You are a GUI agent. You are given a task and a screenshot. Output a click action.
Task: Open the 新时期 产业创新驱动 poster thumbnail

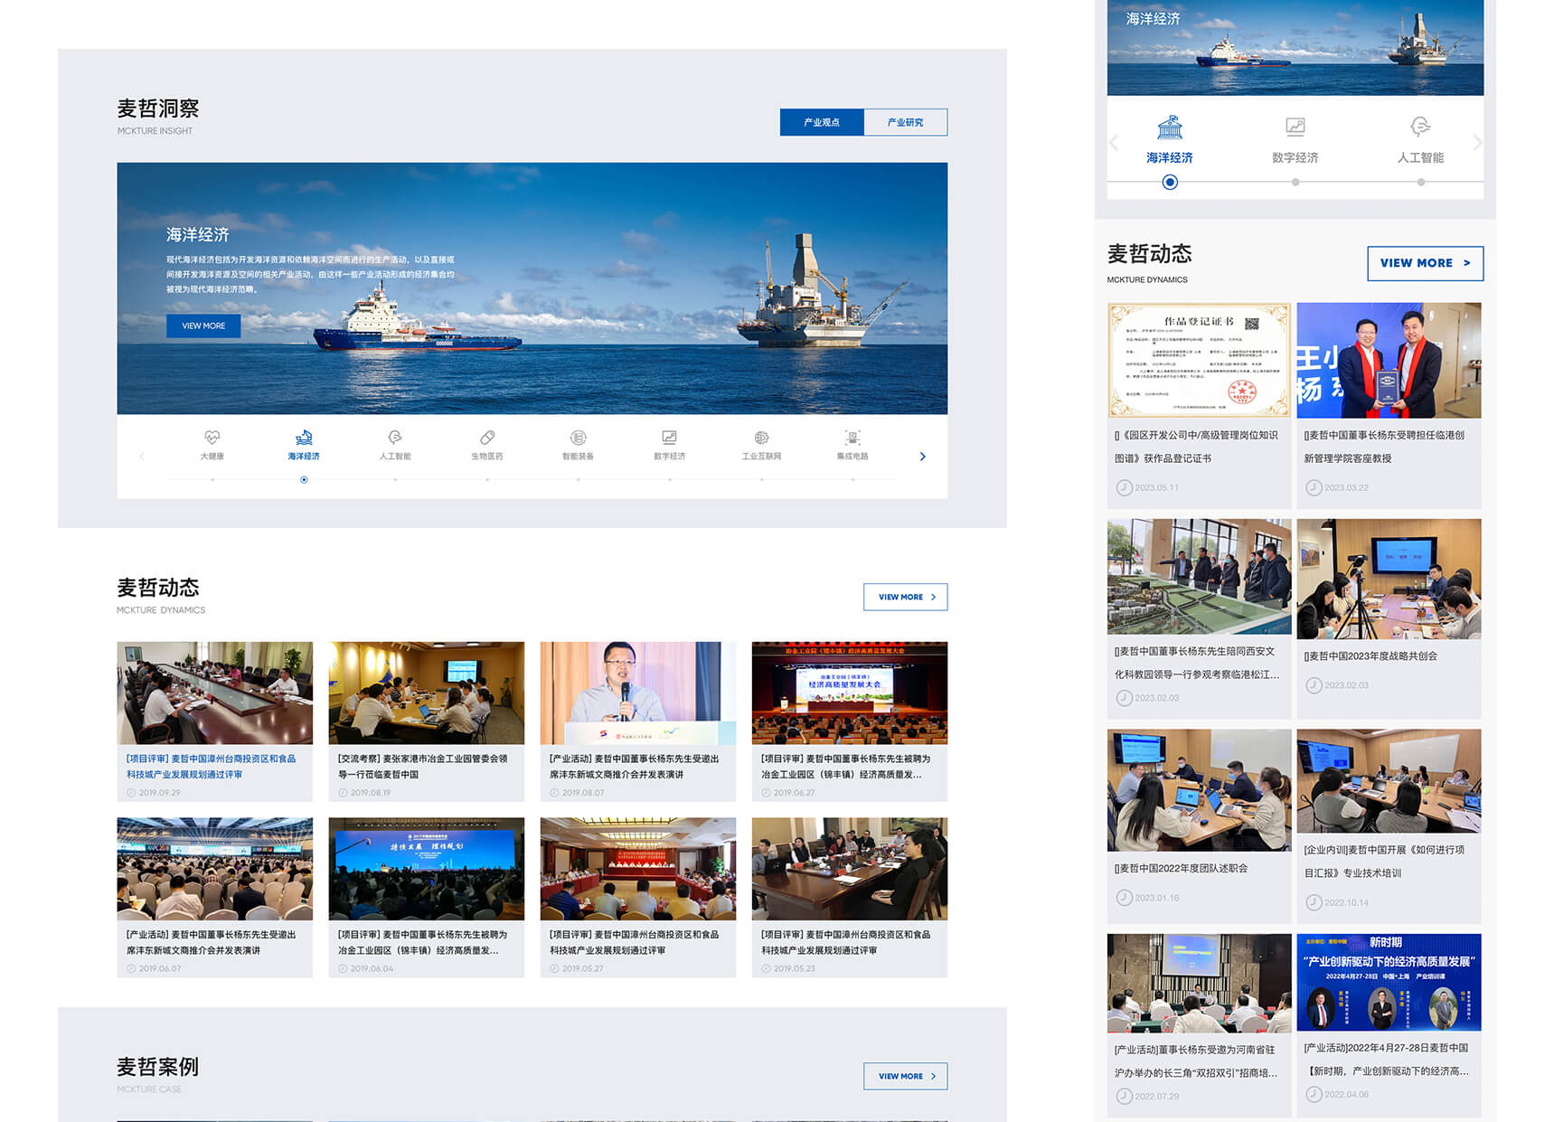tap(1389, 982)
